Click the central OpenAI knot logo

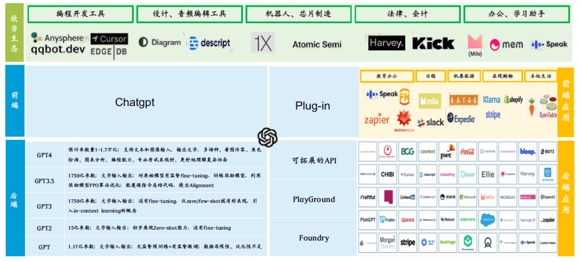(x=267, y=137)
